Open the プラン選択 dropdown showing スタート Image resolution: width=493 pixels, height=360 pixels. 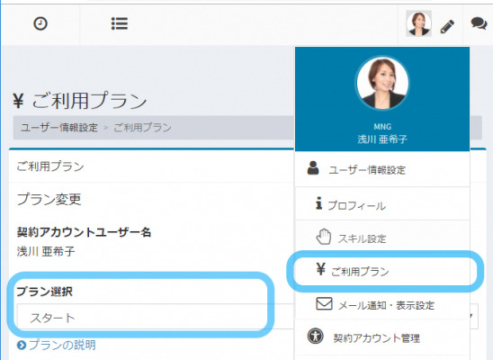[247, 317]
